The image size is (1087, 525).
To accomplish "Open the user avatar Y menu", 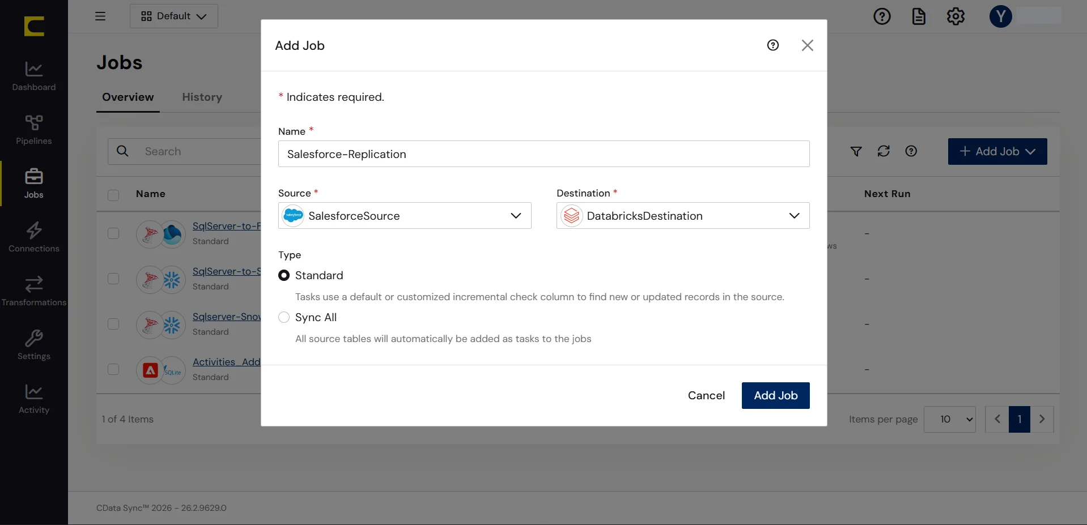I will (x=1001, y=16).
